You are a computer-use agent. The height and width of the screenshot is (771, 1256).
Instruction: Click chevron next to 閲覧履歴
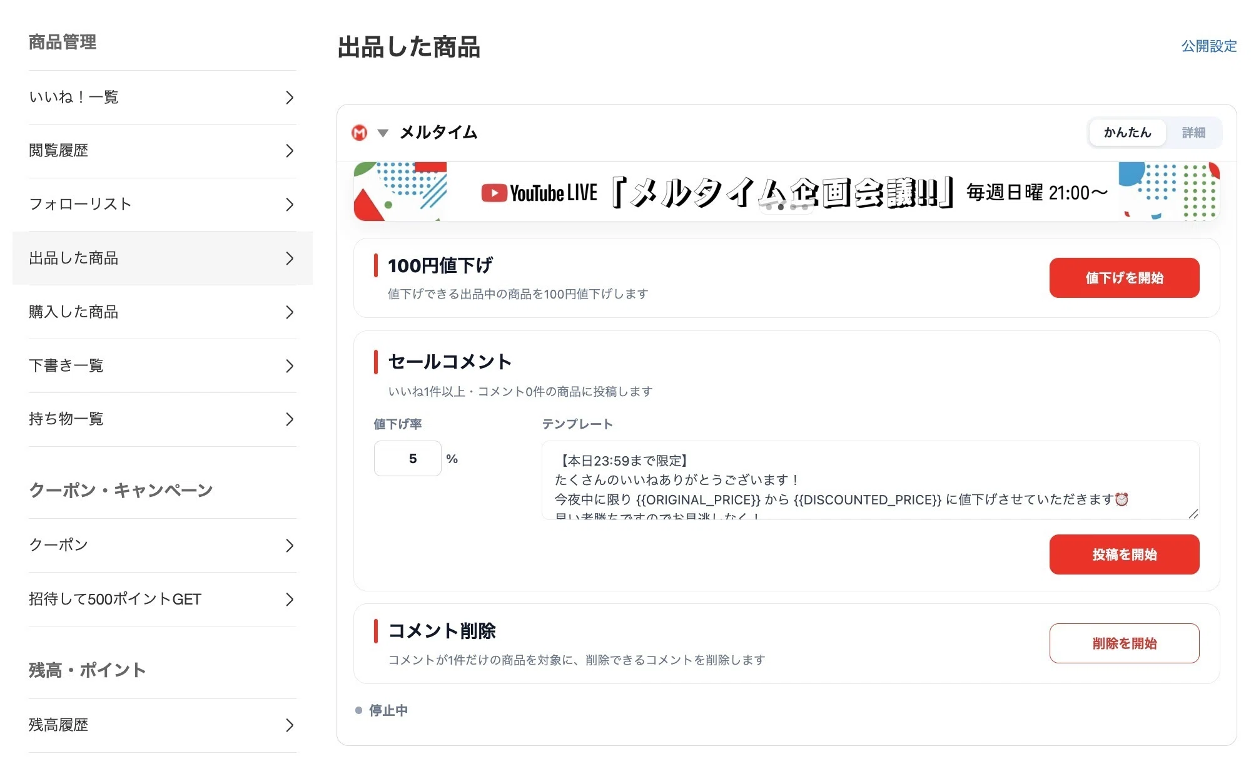(x=290, y=151)
